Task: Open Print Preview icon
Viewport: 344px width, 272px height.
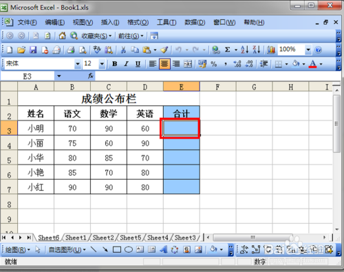Action: (83, 50)
